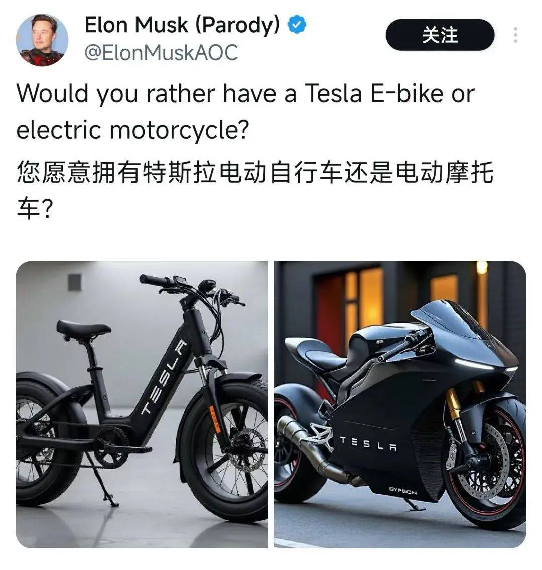
Task: Tap the 关注 follow button
Action: [440, 35]
